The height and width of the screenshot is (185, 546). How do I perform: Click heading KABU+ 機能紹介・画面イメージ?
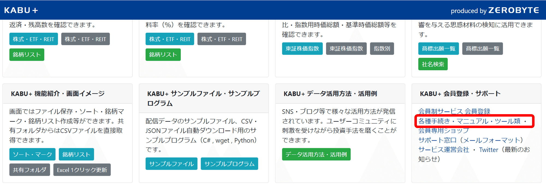tap(58, 93)
